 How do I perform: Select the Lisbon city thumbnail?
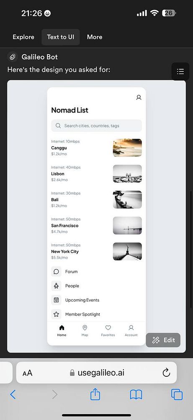tap(127, 173)
